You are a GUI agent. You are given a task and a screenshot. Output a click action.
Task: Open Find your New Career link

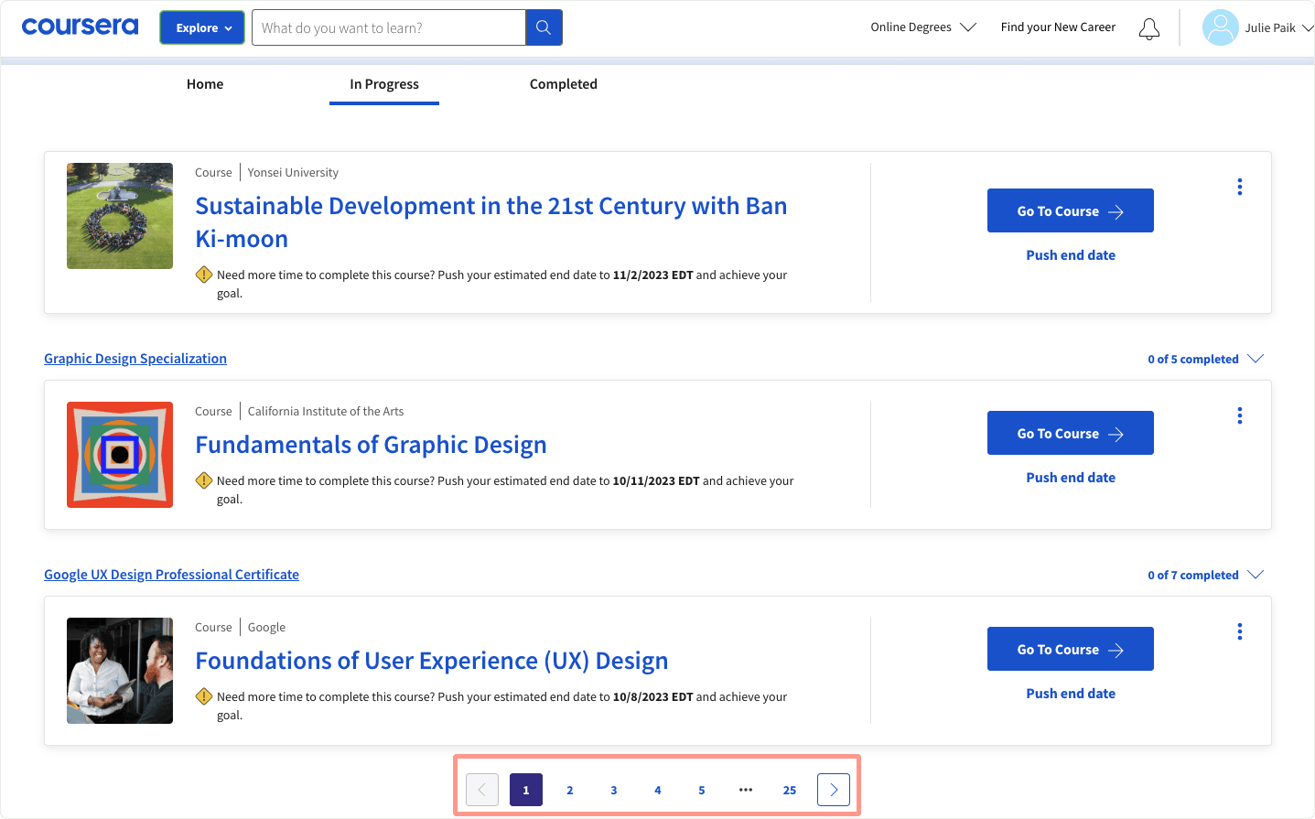pyautogui.click(x=1058, y=27)
